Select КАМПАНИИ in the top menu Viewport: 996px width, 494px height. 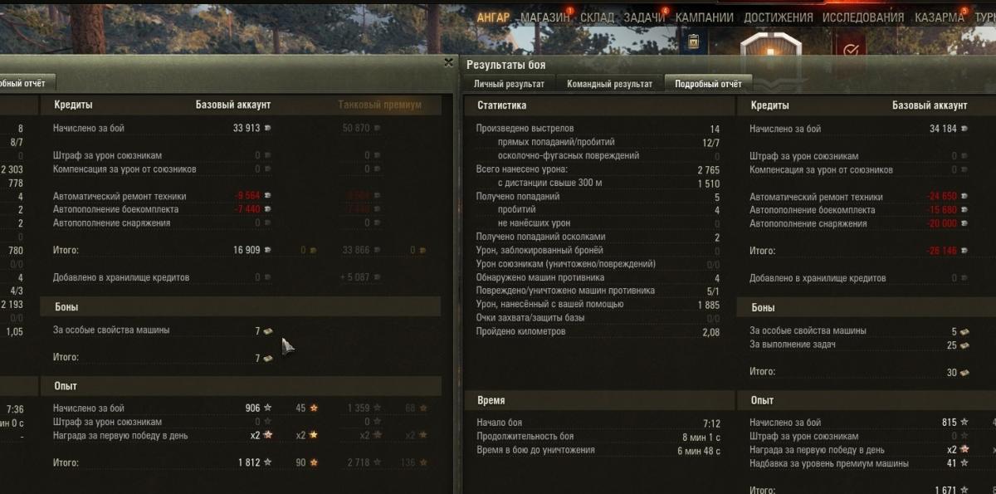(x=704, y=17)
